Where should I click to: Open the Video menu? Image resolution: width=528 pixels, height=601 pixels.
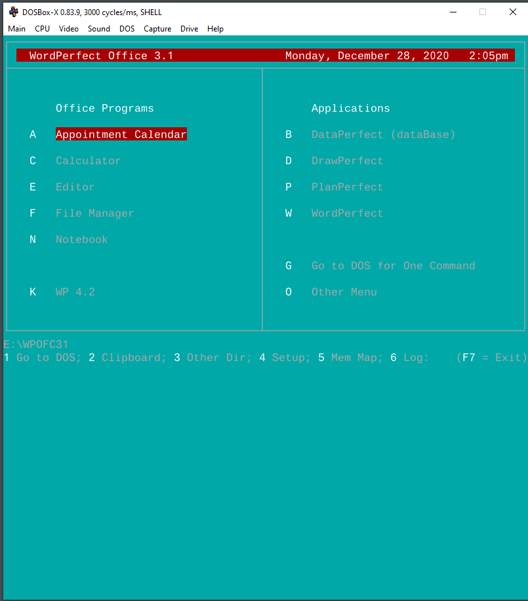coord(68,28)
